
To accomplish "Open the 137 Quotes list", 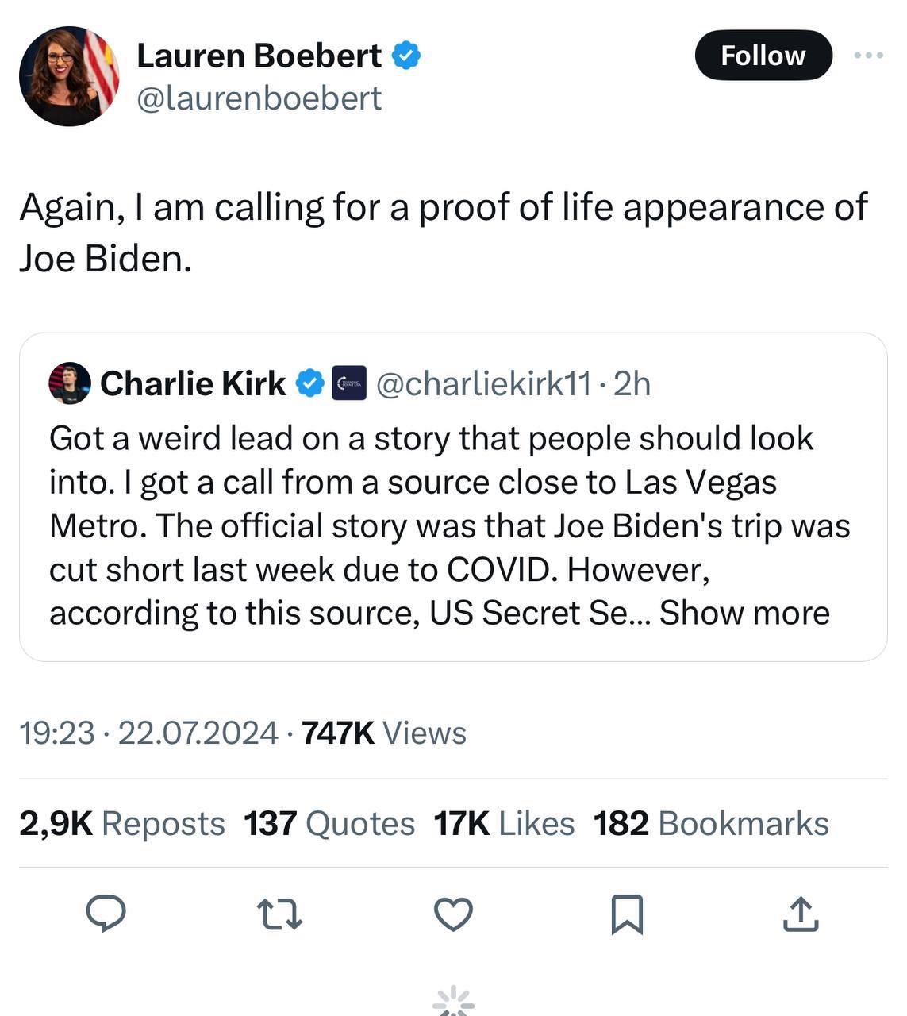I will click(x=329, y=824).
